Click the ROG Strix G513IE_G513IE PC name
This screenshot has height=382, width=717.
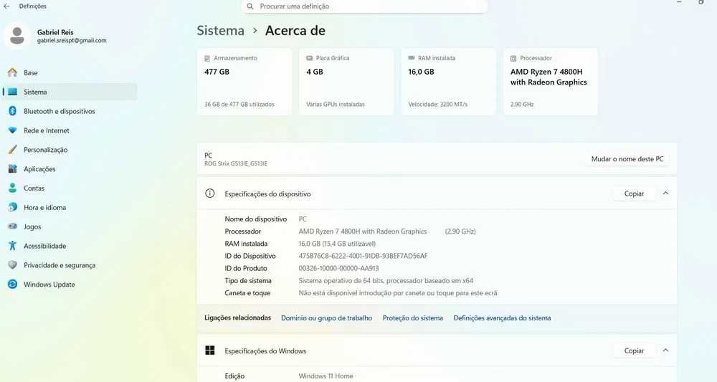tap(236, 163)
